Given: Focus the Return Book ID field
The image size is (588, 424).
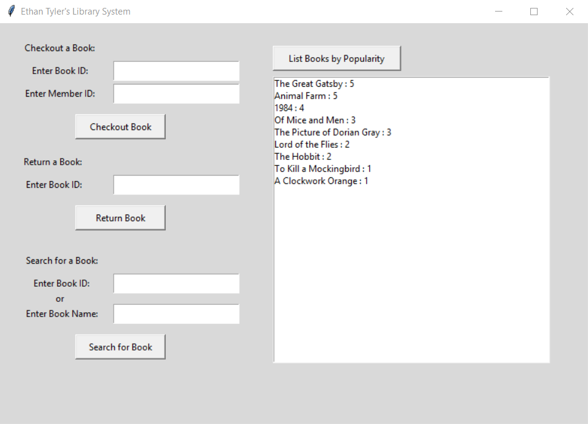Looking at the screenshot, I should pos(176,185).
